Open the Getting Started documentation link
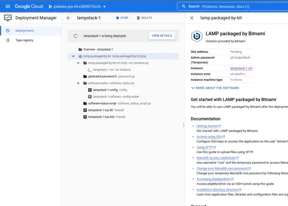The height and width of the screenshot is (206, 288). (209, 126)
